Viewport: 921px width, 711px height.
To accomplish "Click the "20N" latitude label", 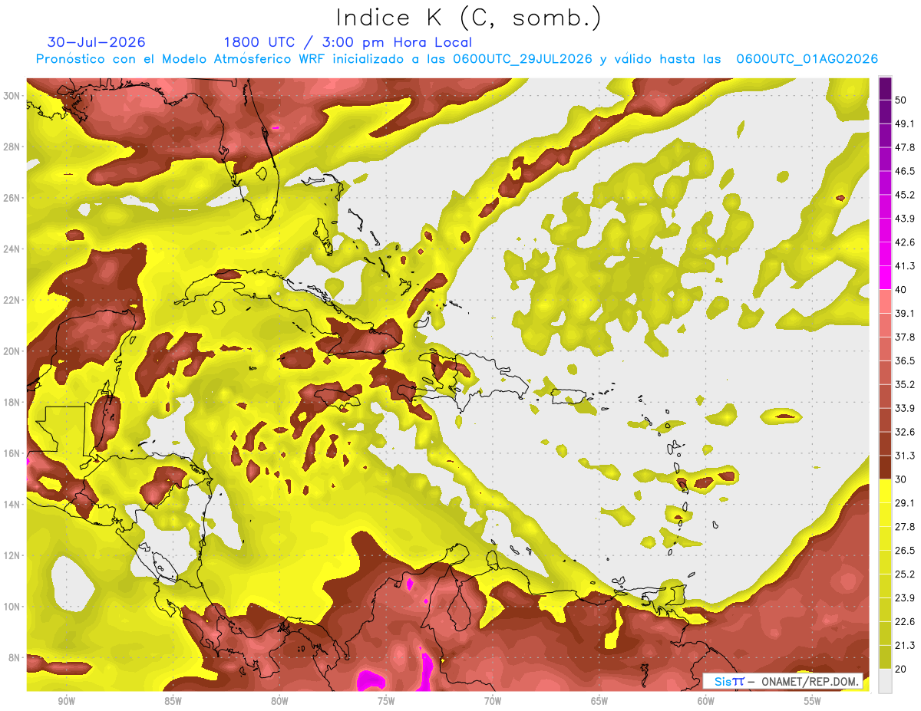I will [13, 351].
